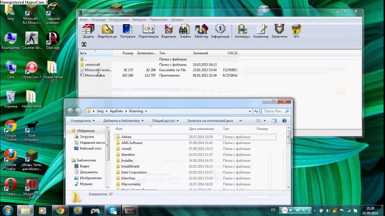Screen dimensions: 385x216
Task: Click AppData in the address bar path
Action: [x=116, y=111]
